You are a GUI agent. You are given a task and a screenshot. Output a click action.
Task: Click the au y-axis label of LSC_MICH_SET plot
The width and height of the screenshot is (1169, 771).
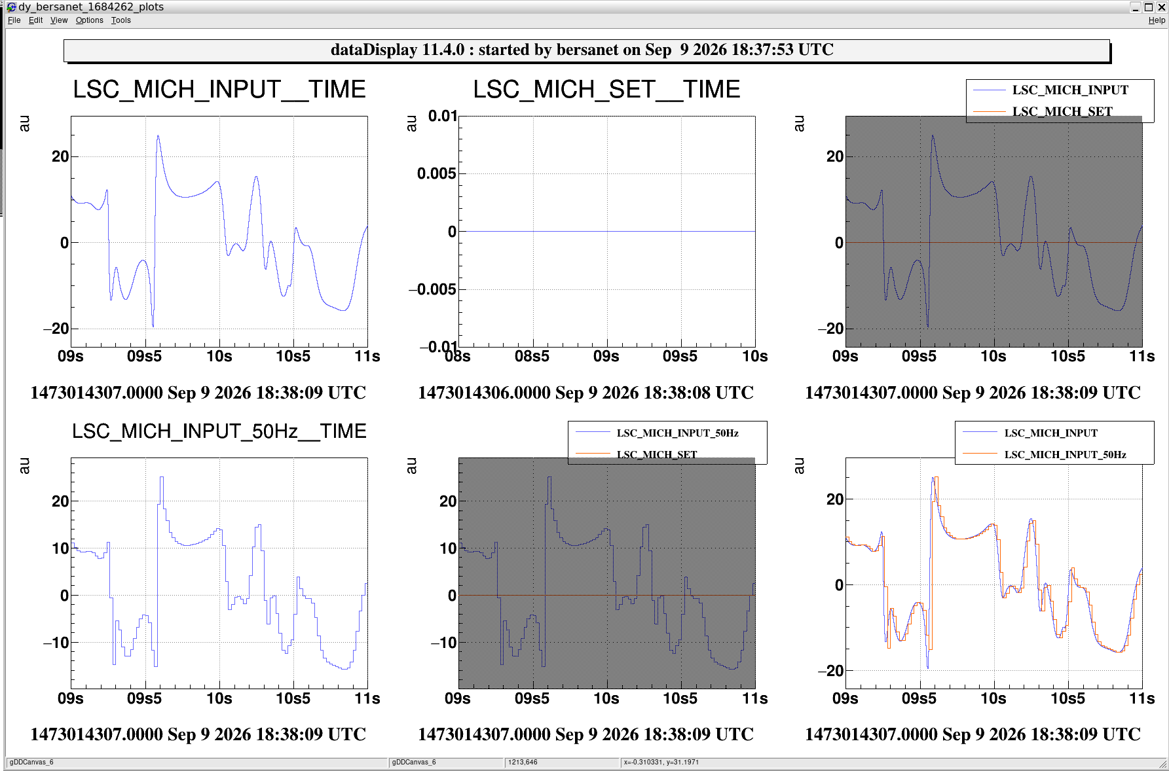pyautogui.click(x=411, y=123)
